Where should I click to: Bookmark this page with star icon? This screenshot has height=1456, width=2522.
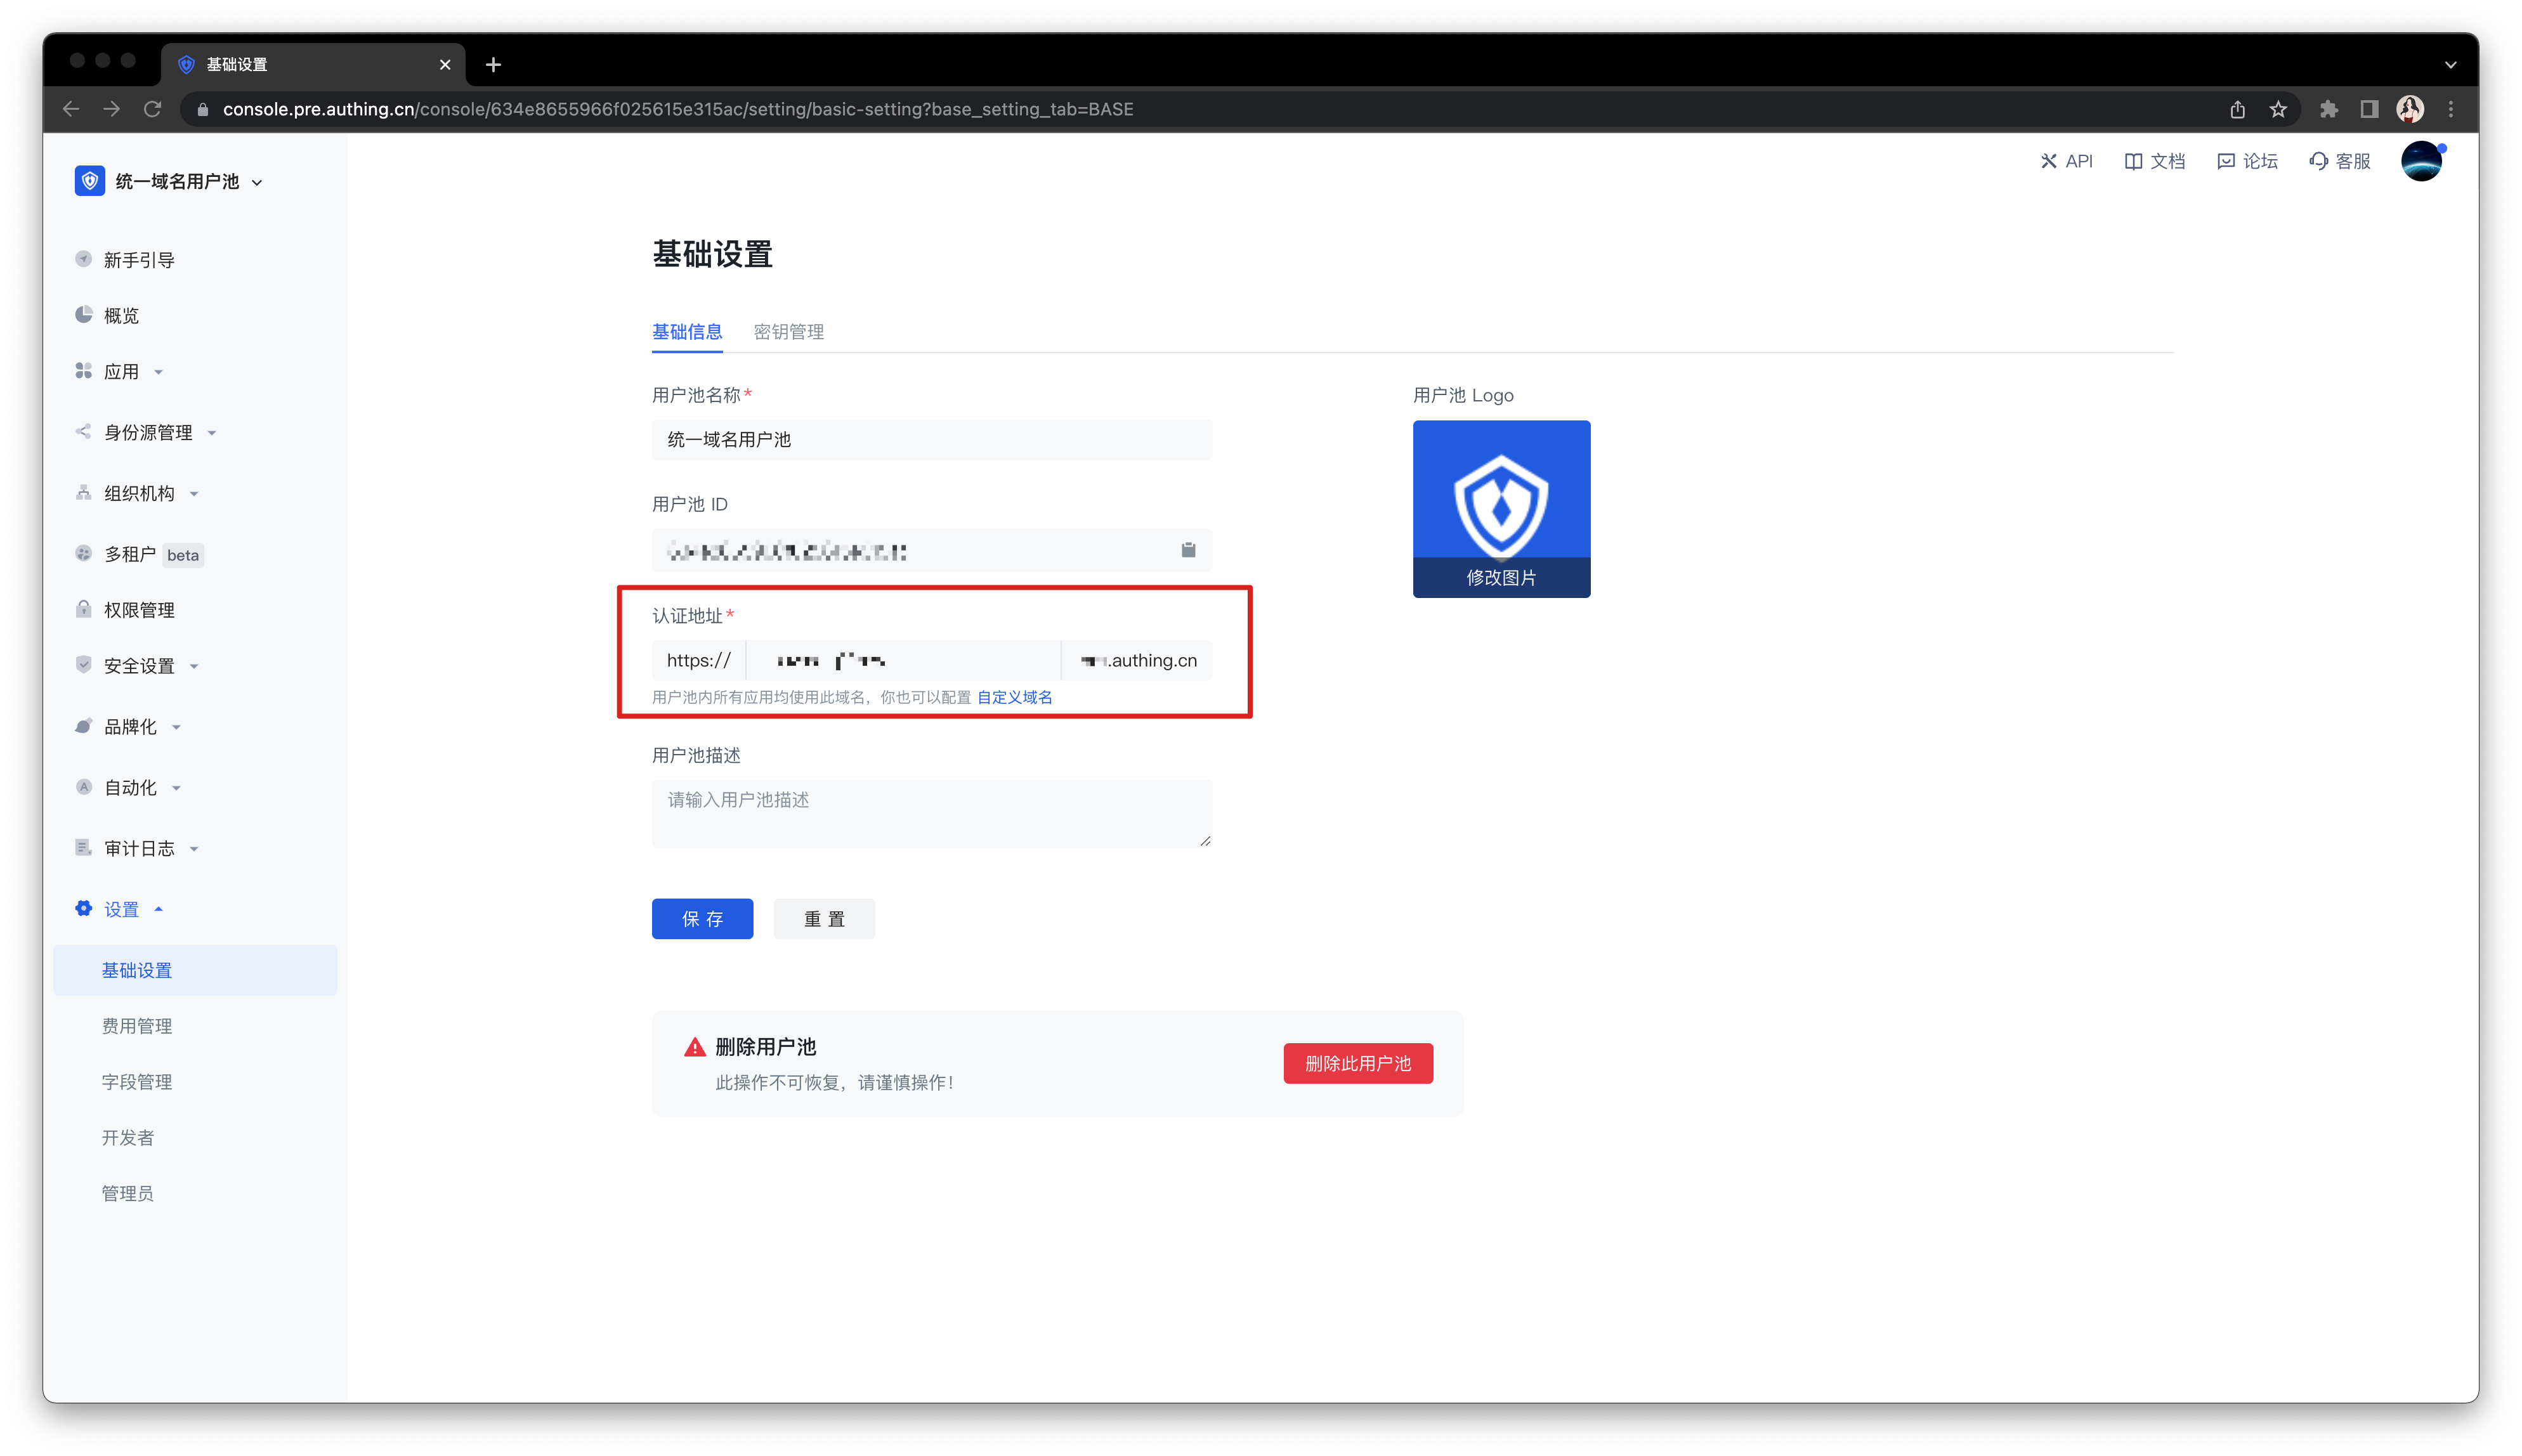tap(2278, 109)
